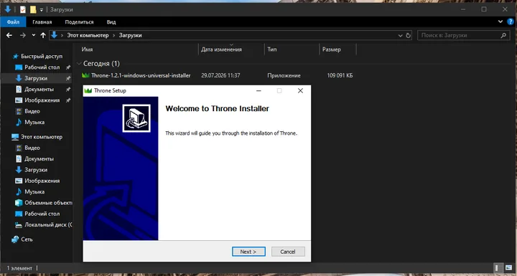
Task: Open pinned Рабочий стол under Быстрый доступ
Action: pos(42,67)
